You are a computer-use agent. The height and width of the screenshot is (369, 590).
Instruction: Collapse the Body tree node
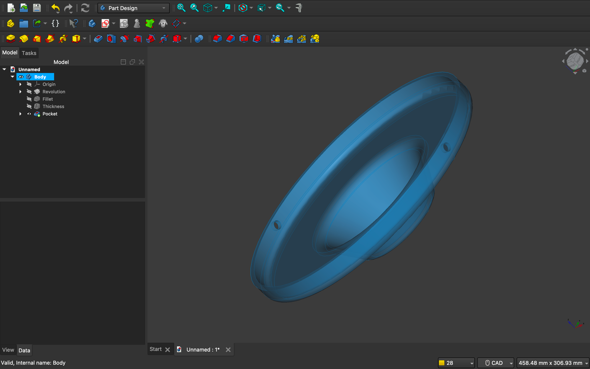(12, 76)
